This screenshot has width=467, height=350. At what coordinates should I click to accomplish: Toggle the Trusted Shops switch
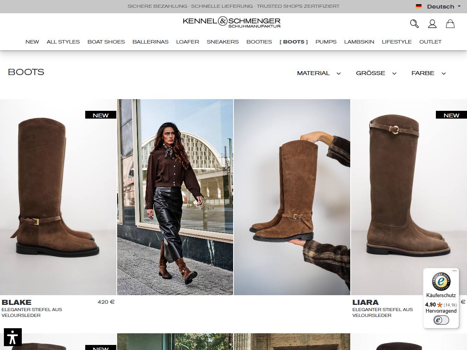click(441, 320)
